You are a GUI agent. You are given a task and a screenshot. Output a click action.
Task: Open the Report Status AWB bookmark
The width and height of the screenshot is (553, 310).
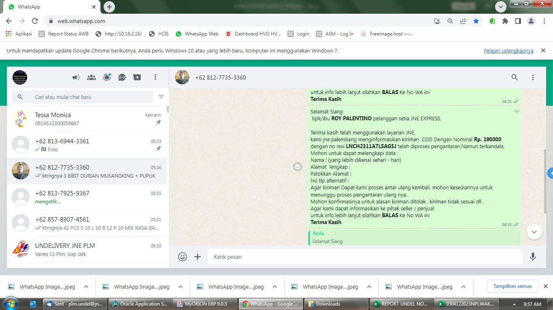[64, 34]
